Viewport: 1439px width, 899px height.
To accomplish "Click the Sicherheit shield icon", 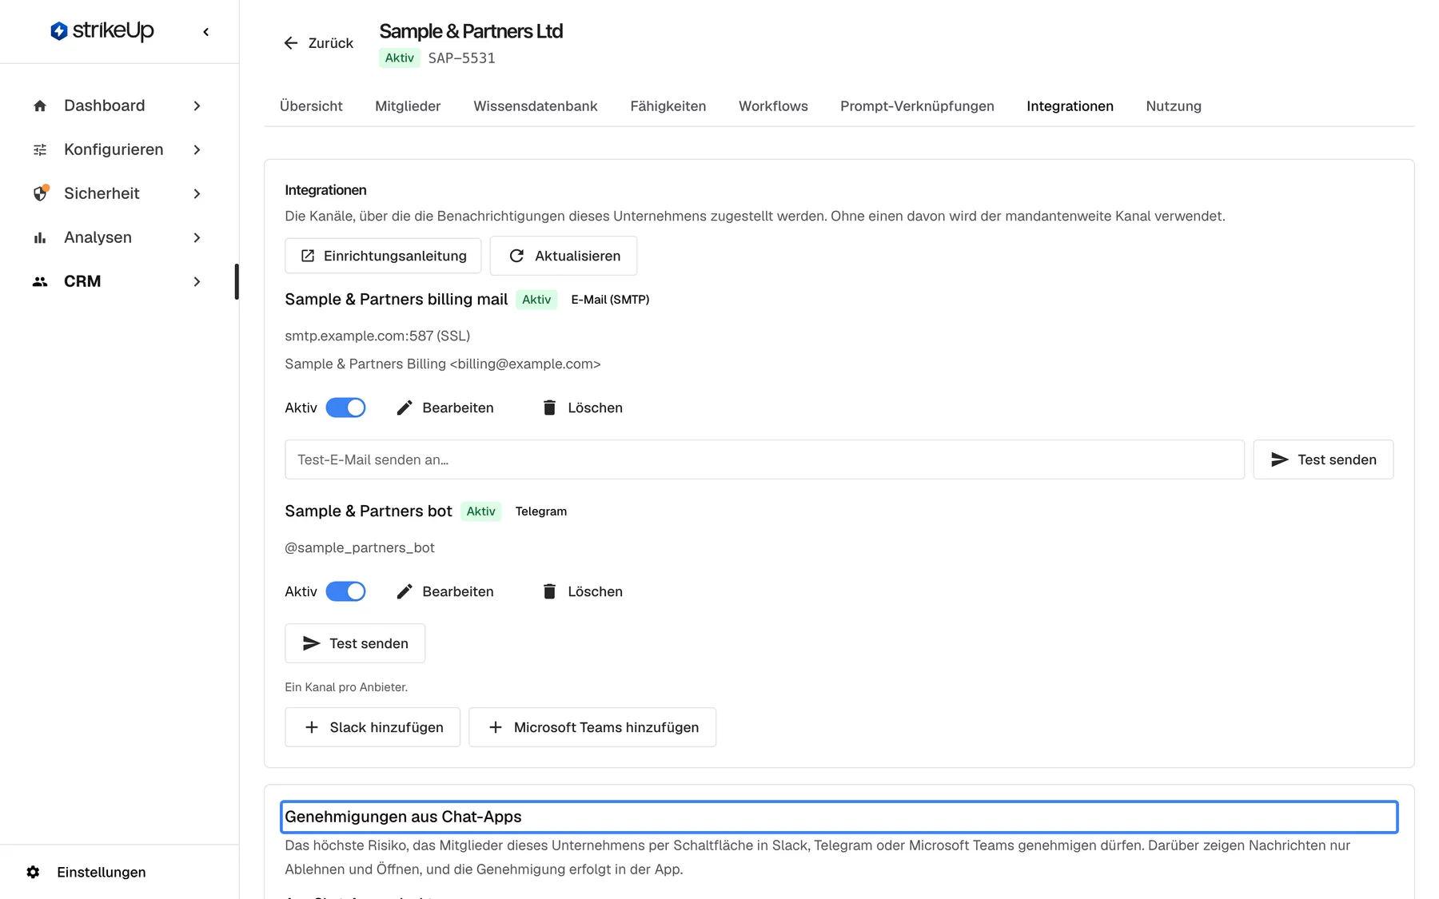I will click(40, 193).
